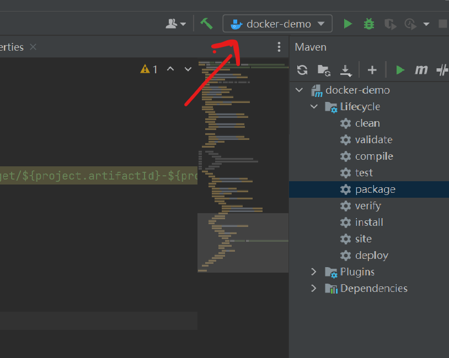
Task: Select the site lifecycle goal
Action: click(364, 239)
